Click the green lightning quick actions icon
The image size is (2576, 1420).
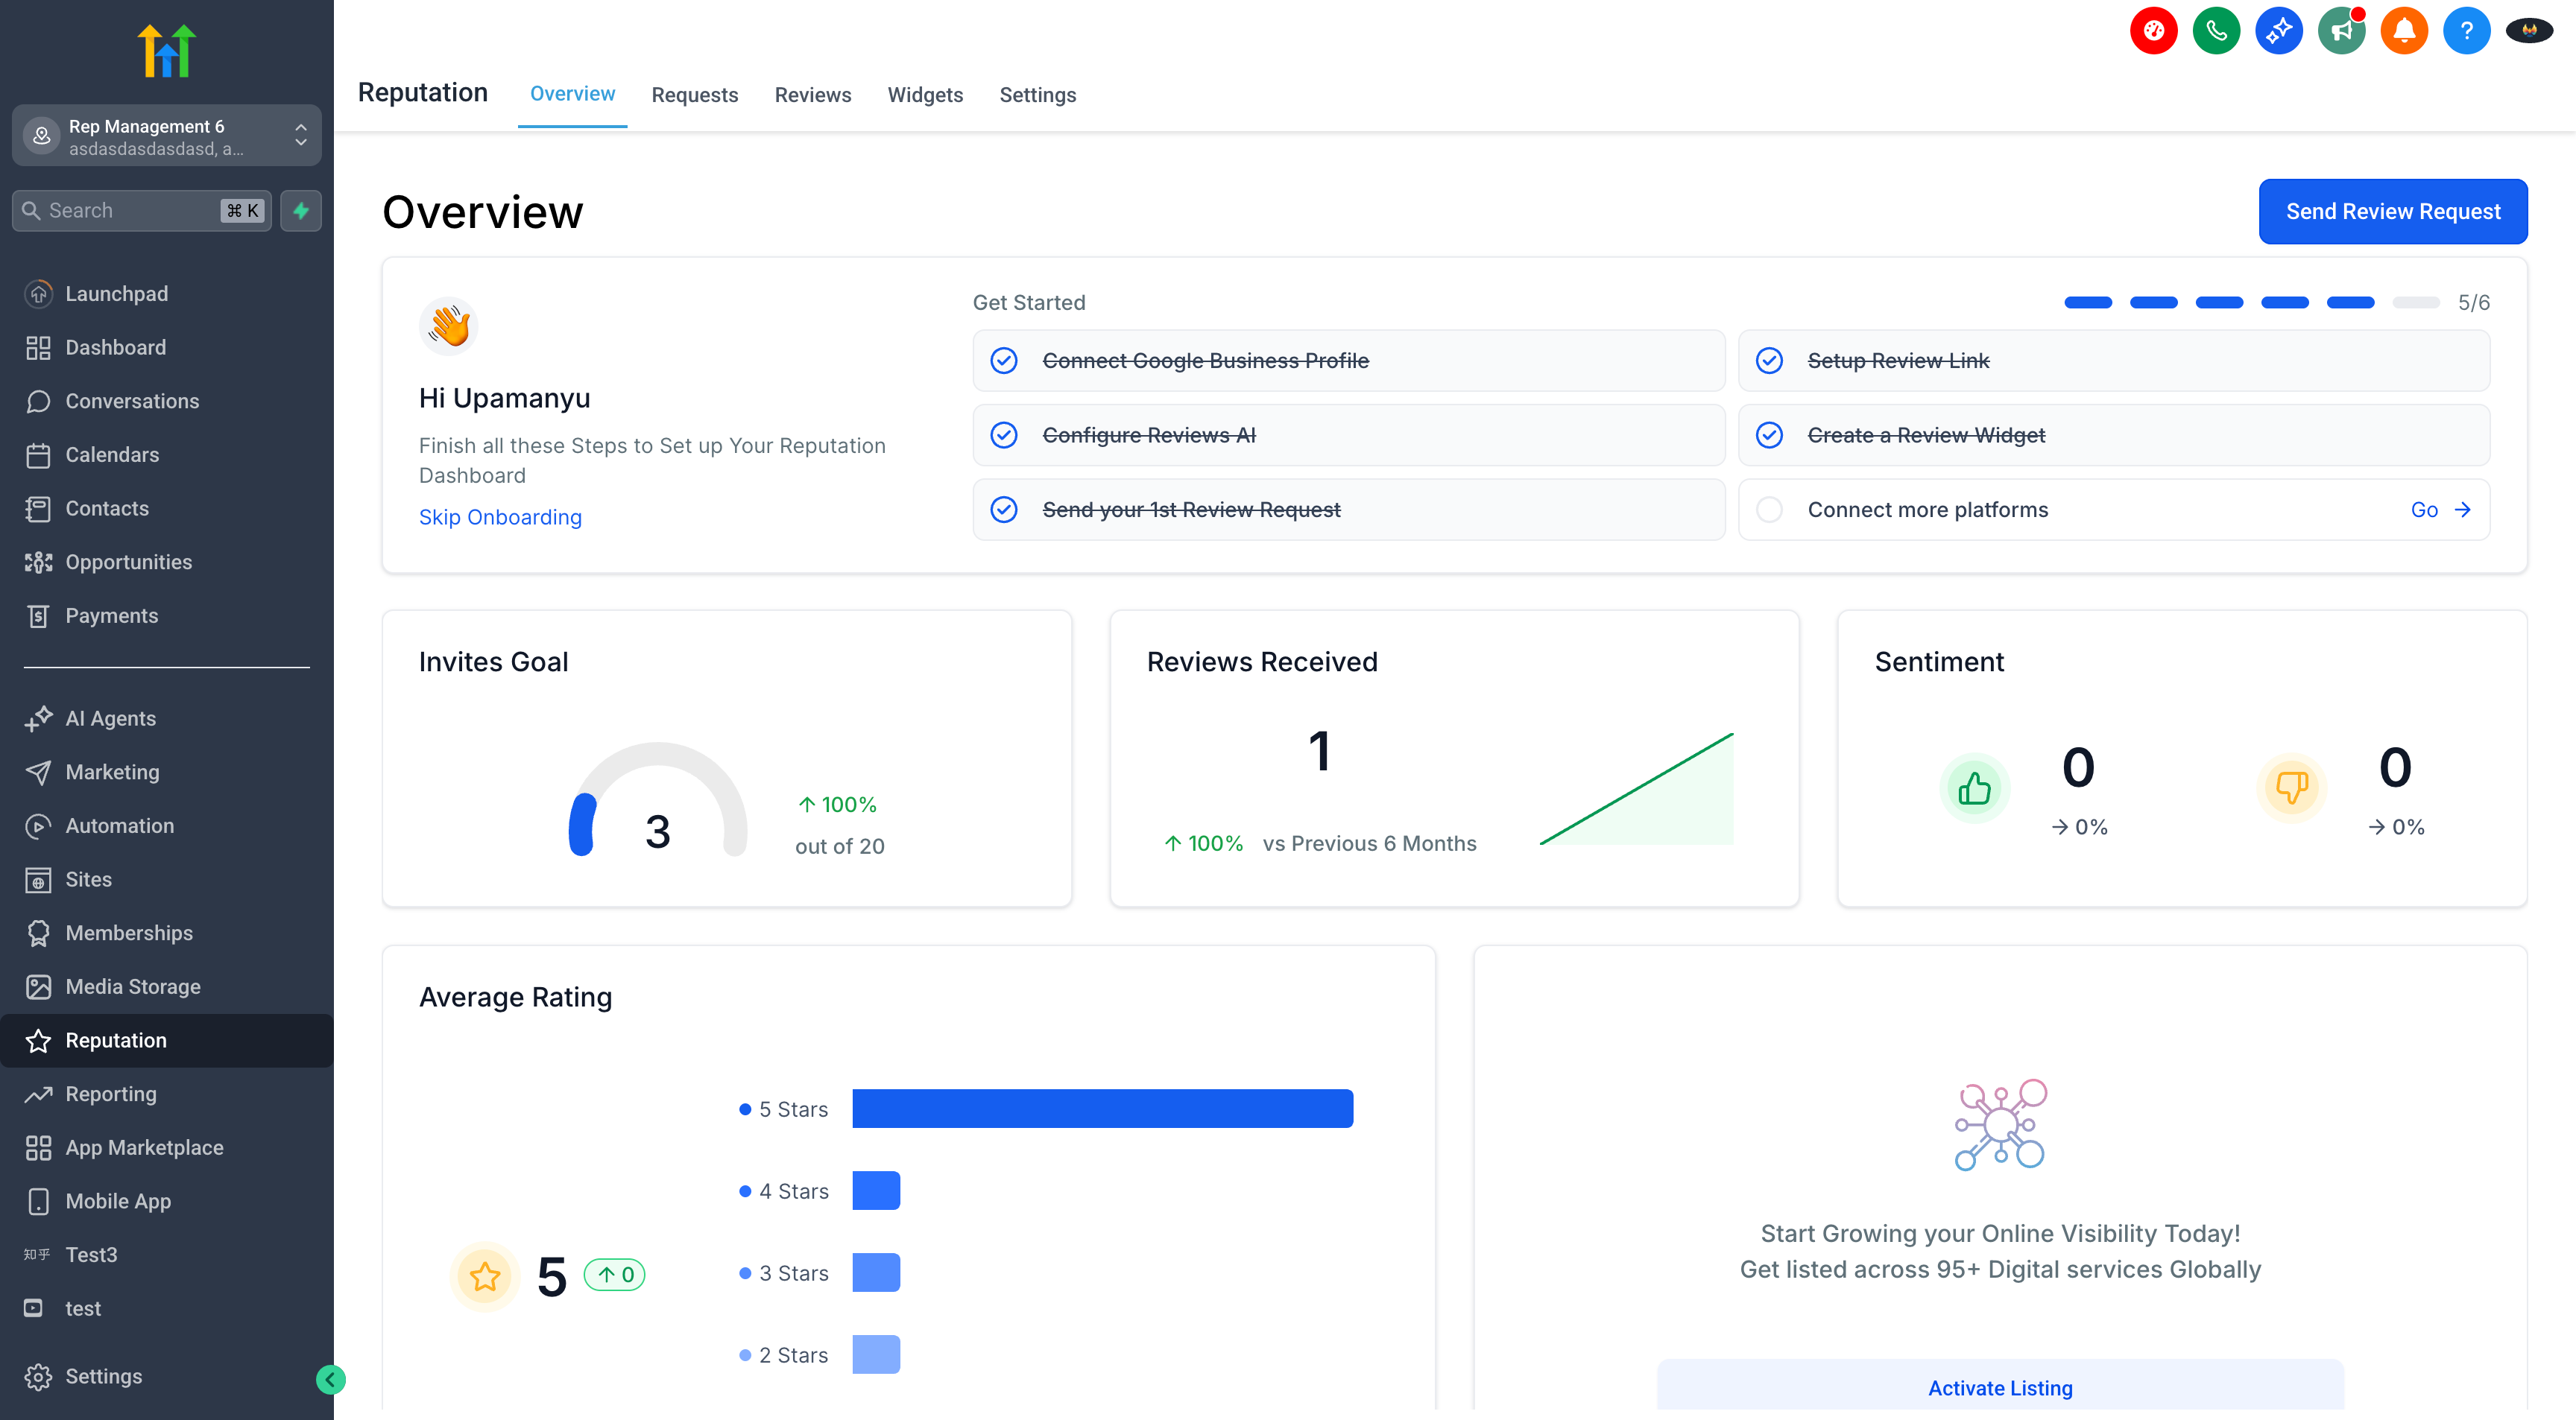[x=301, y=211]
